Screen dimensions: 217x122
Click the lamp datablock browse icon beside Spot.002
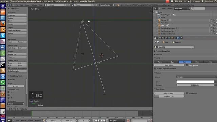click(x=156, y=47)
